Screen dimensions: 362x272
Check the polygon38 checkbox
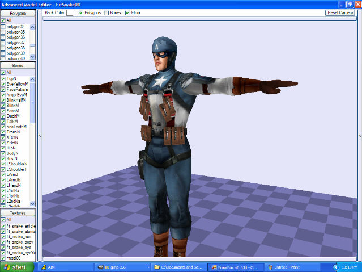click(x=3, y=48)
